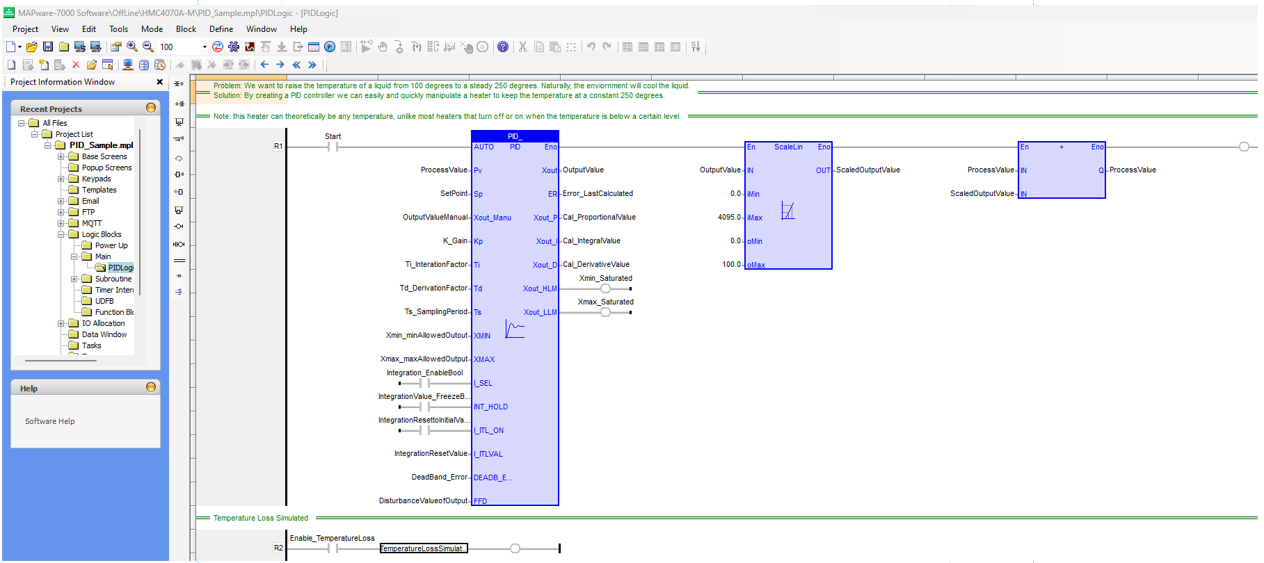The height and width of the screenshot is (563, 1264).
Task: Click the data table grid icon
Action: [x=314, y=47]
